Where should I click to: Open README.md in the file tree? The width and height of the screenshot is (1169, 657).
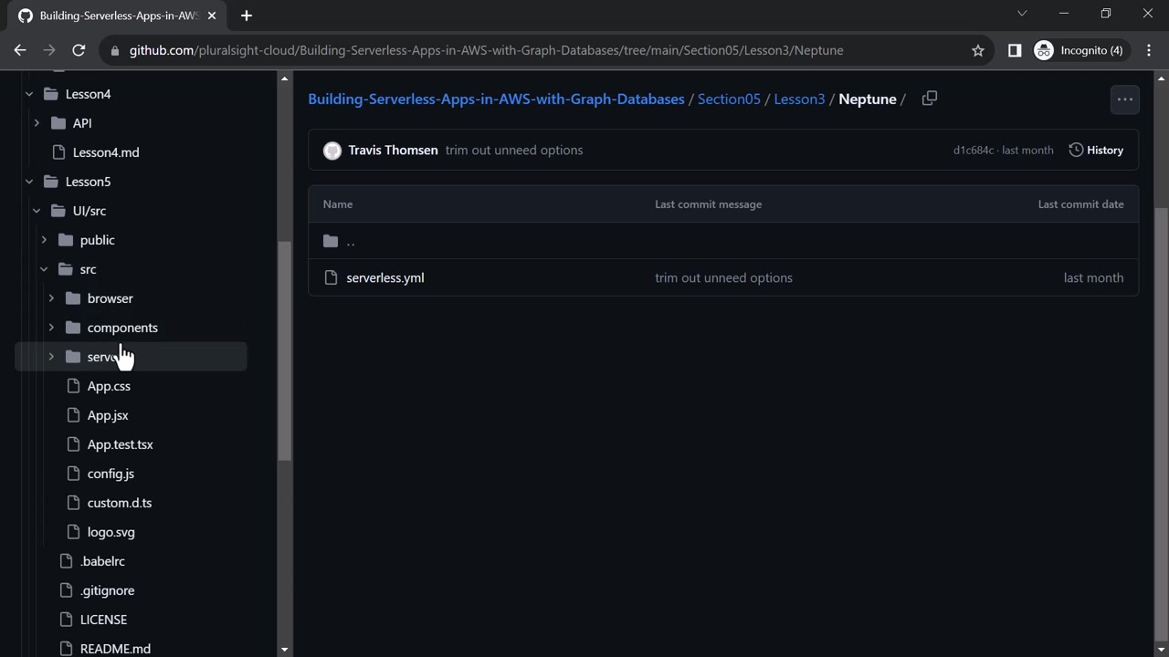[115, 649]
